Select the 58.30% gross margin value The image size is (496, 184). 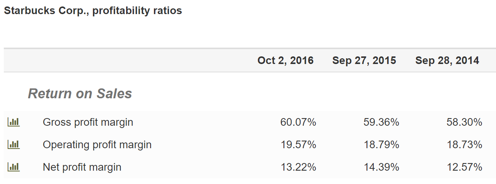click(464, 122)
